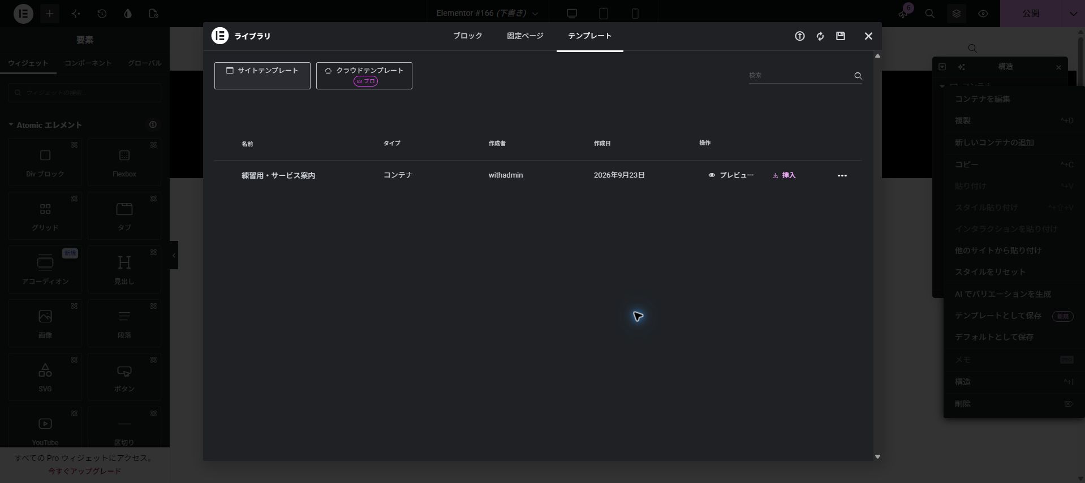The image size is (1085, 483).
Task: Switch to the 固定ページ tab
Action: click(x=525, y=36)
